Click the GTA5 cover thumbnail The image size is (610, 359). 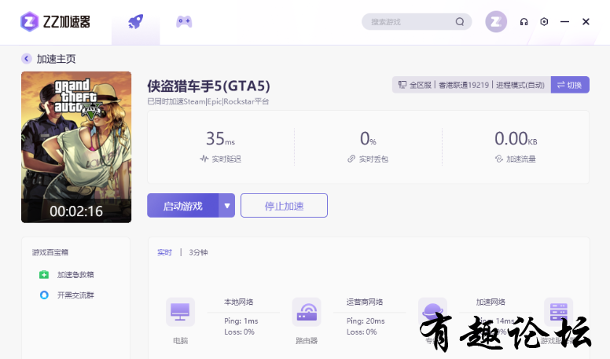click(x=76, y=147)
